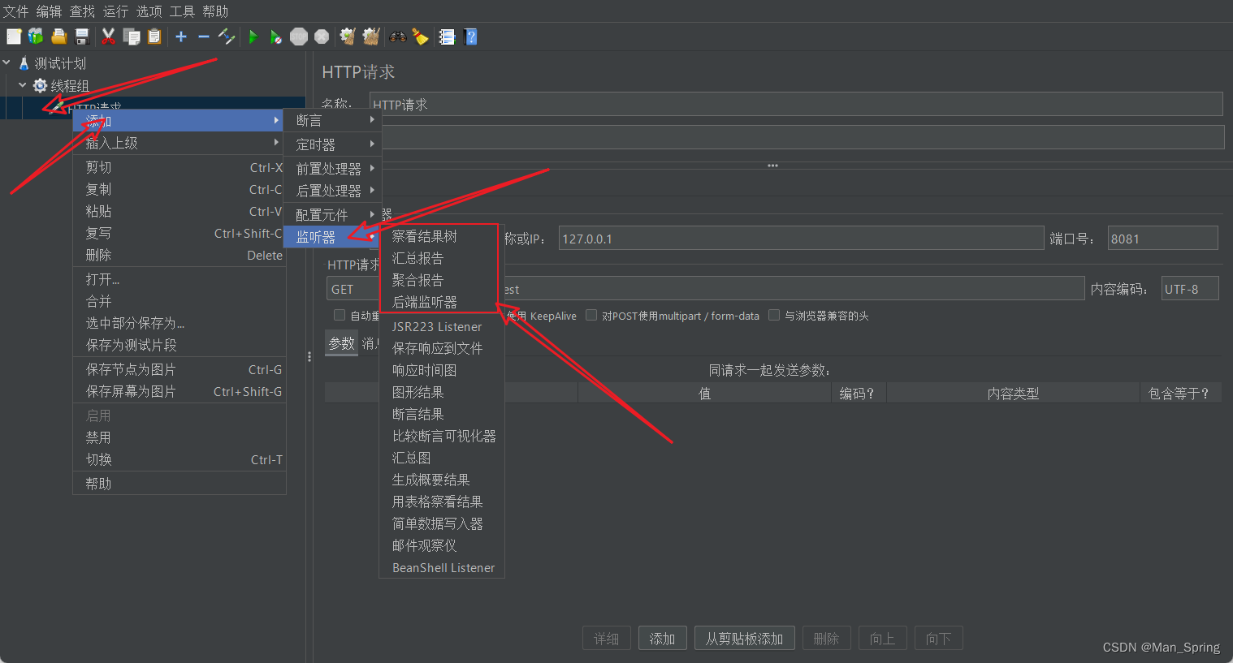
Task: Open the 运行 menu
Action: coord(115,11)
